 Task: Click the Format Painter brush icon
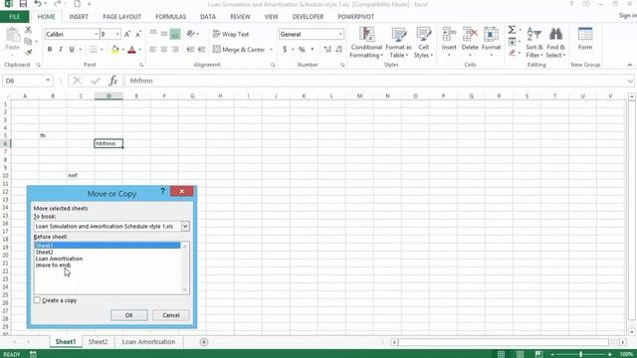click(28, 52)
